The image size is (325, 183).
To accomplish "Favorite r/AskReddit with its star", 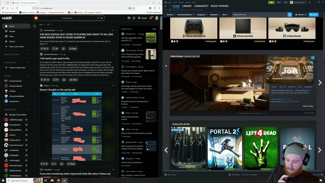I will coord(26,155).
